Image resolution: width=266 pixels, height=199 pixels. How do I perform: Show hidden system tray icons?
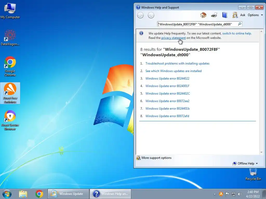(x=215, y=194)
